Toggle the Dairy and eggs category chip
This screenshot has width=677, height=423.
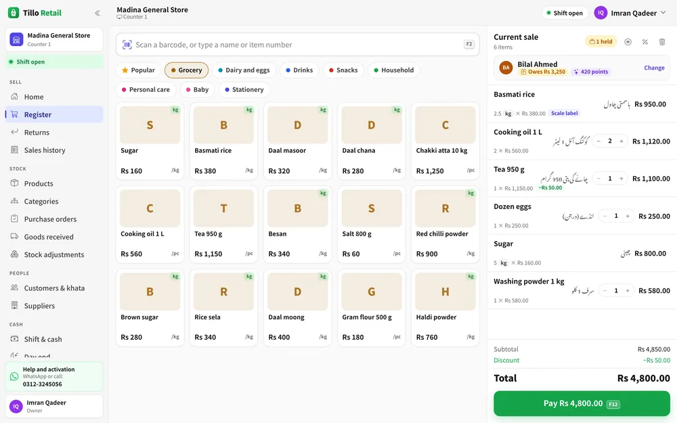[244, 70]
